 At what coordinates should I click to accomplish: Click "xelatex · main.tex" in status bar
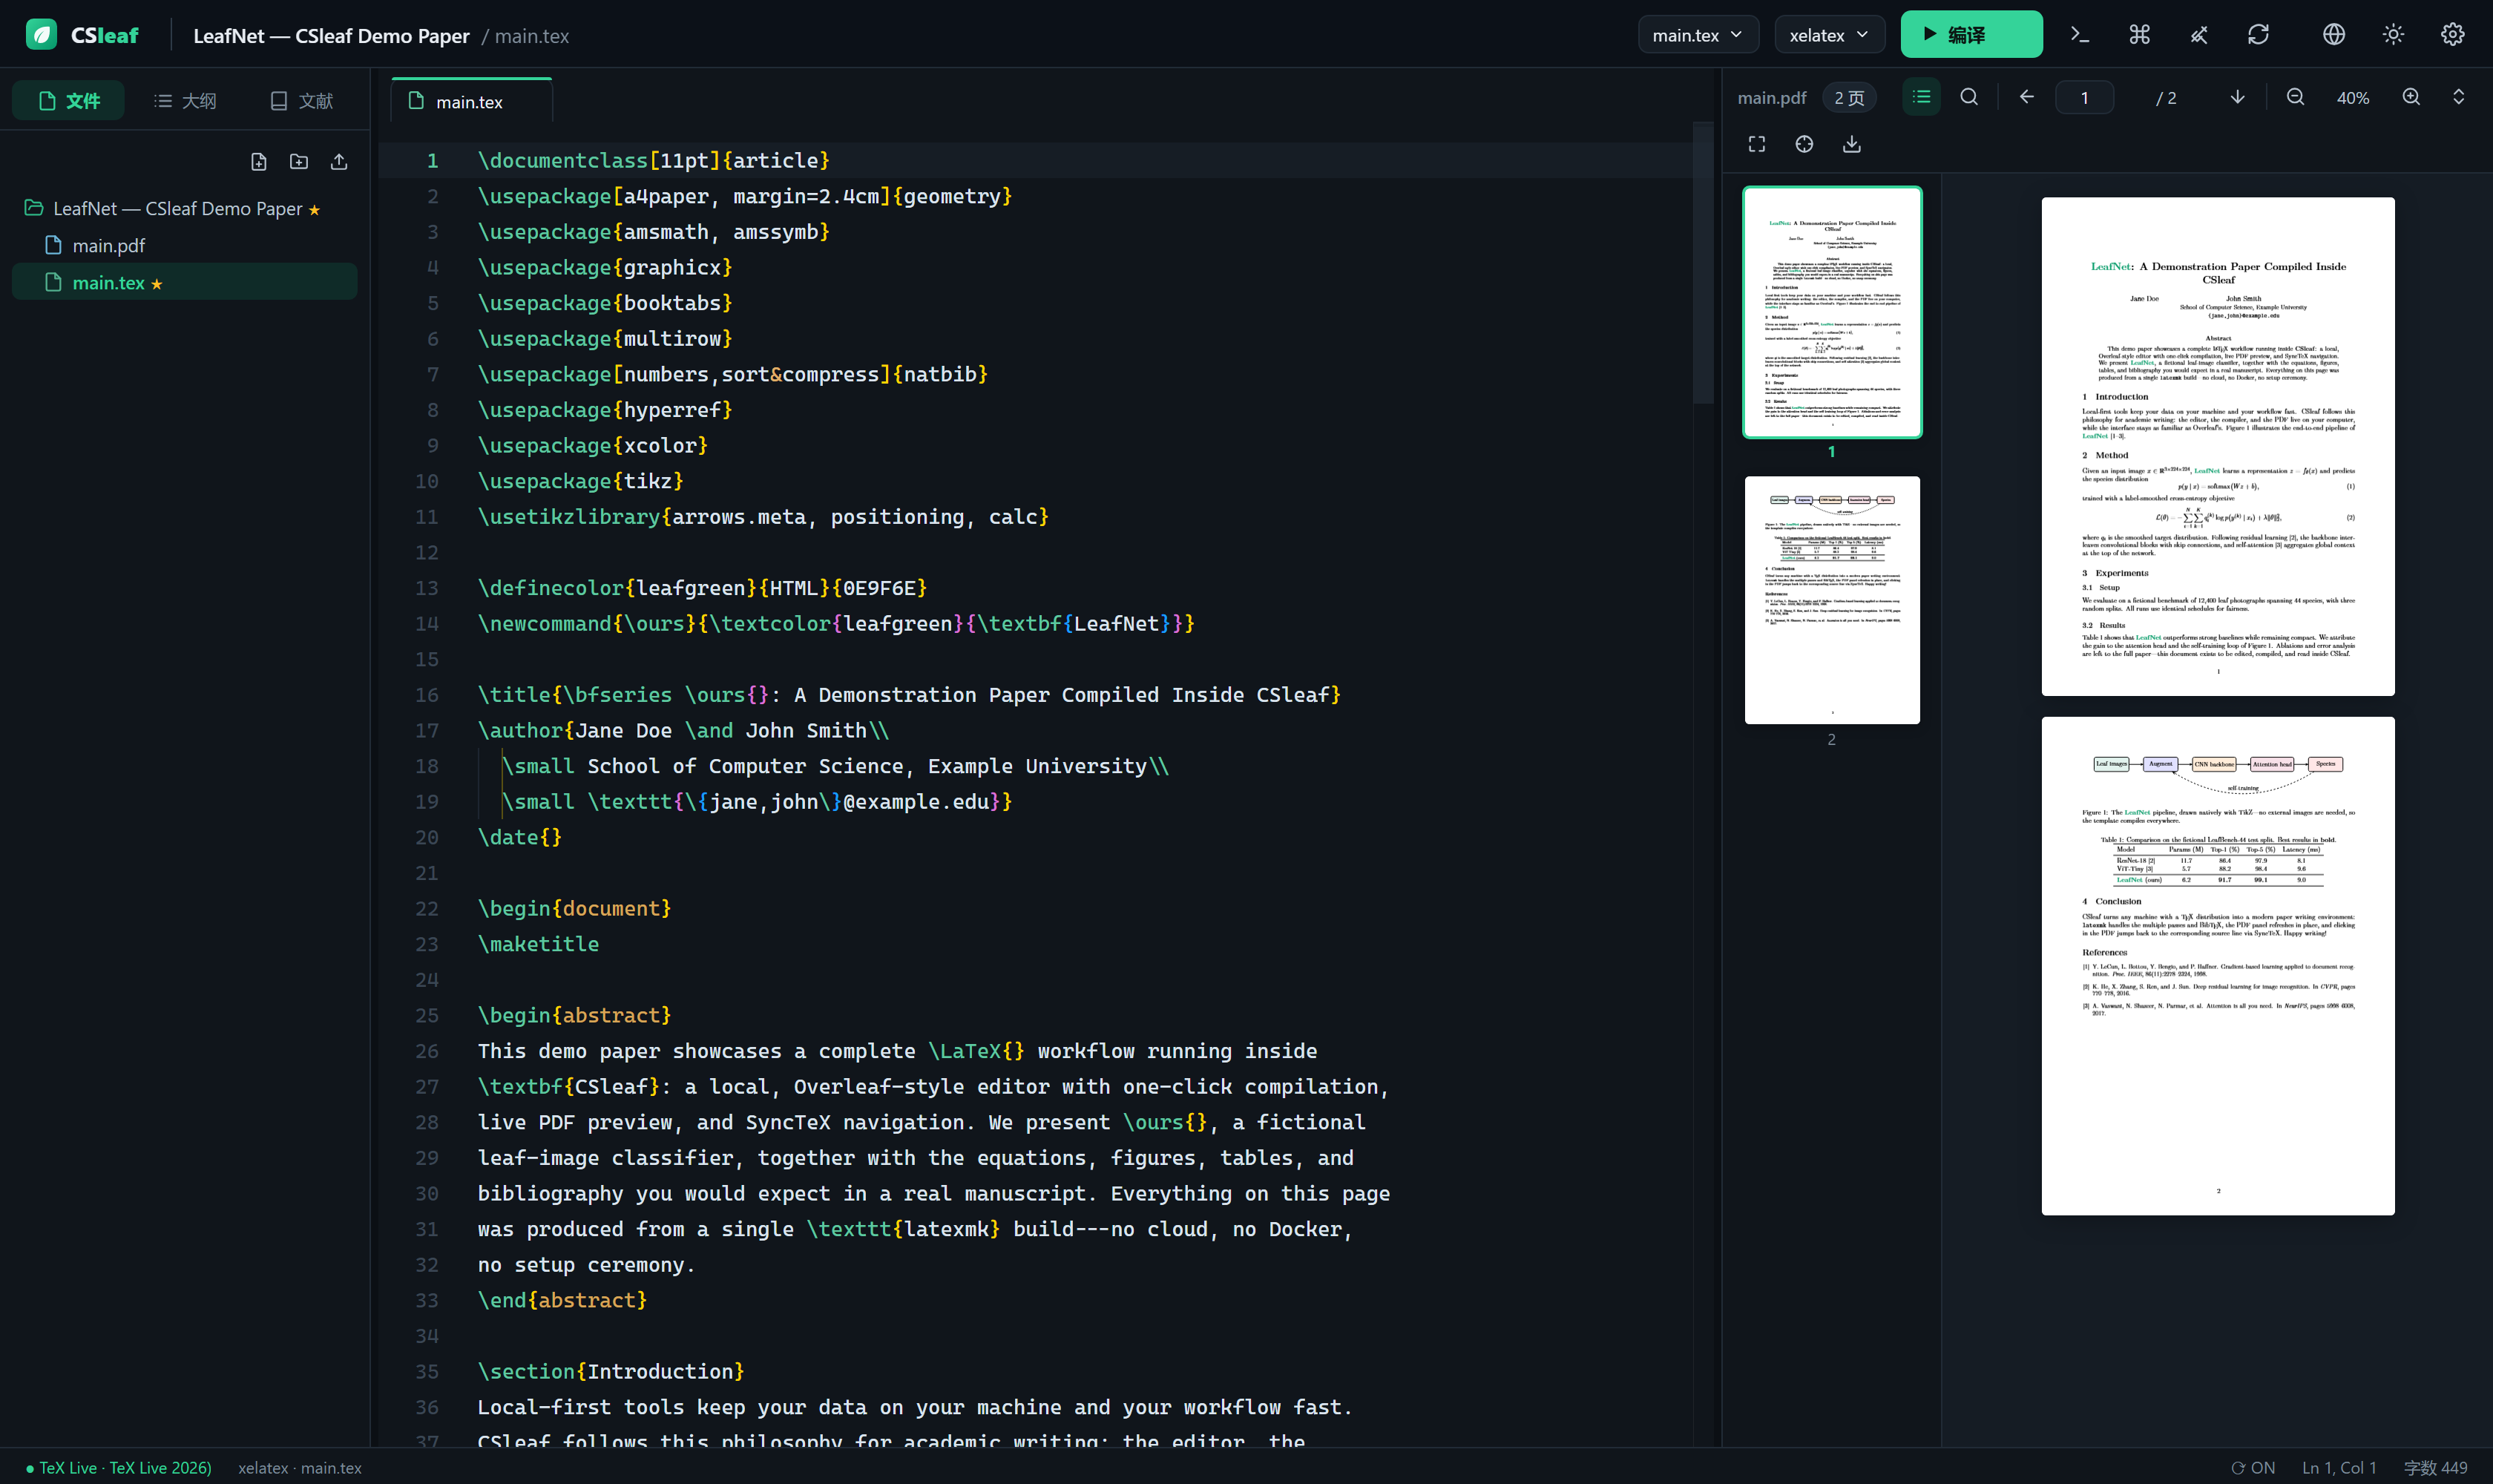coord(300,1468)
